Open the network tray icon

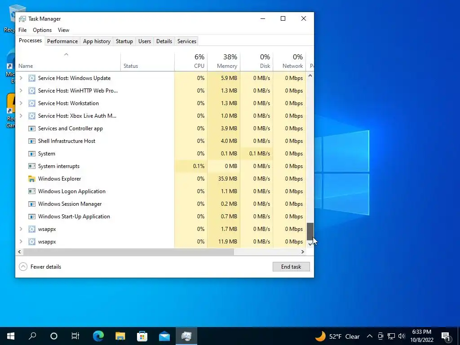[x=391, y=336]
